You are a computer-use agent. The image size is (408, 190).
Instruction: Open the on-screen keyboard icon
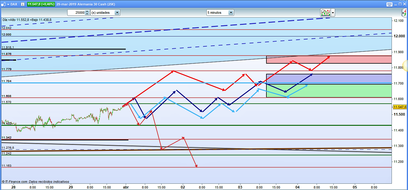[389, 4]
